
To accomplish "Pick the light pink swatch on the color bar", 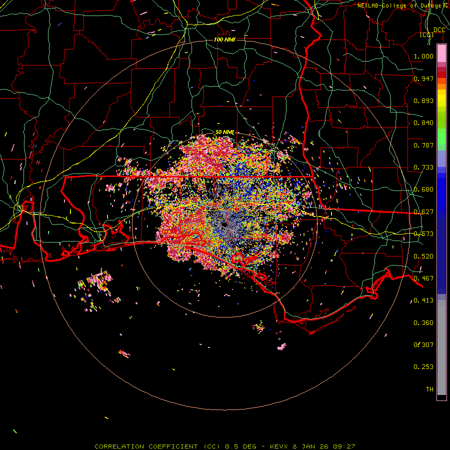I will pos(441,53).
